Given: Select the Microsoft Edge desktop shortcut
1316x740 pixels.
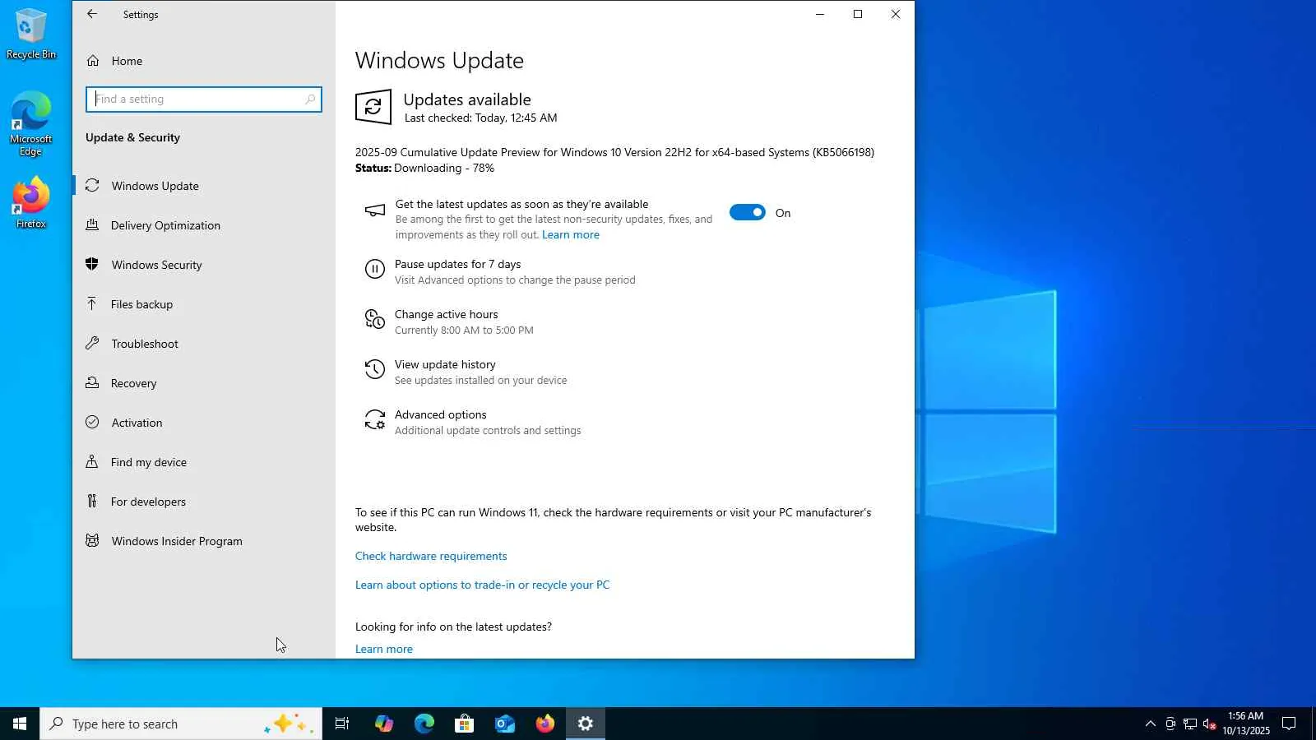Looking at the screenshot, I should 31,124.
